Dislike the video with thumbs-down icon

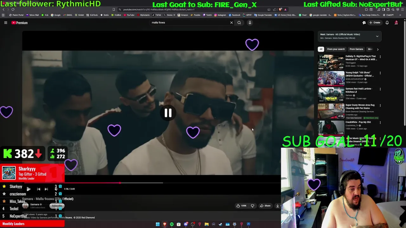(252, 206)
